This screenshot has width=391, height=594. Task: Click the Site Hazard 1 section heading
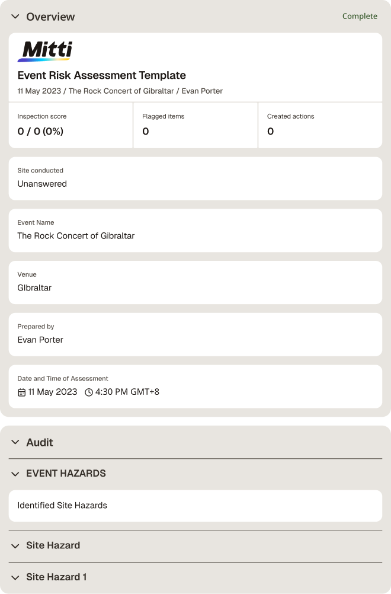[56, 577]
